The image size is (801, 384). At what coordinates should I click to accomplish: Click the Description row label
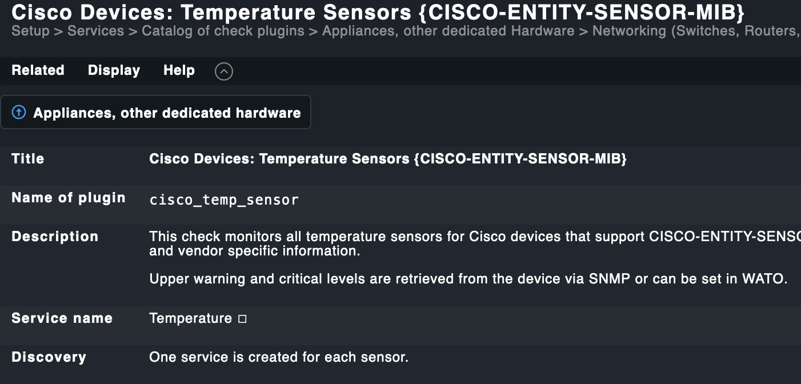[x=55, y=236]
